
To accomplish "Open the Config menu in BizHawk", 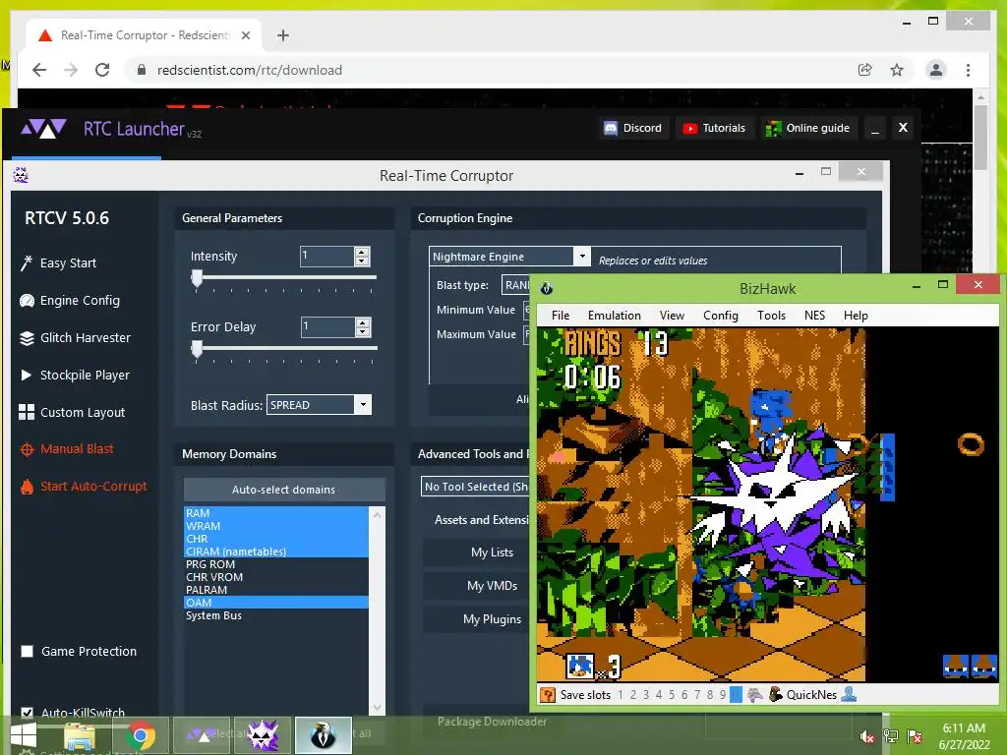I will pos(721,316).
